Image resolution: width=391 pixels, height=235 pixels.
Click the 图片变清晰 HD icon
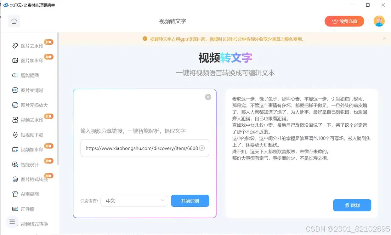point(15,90)
